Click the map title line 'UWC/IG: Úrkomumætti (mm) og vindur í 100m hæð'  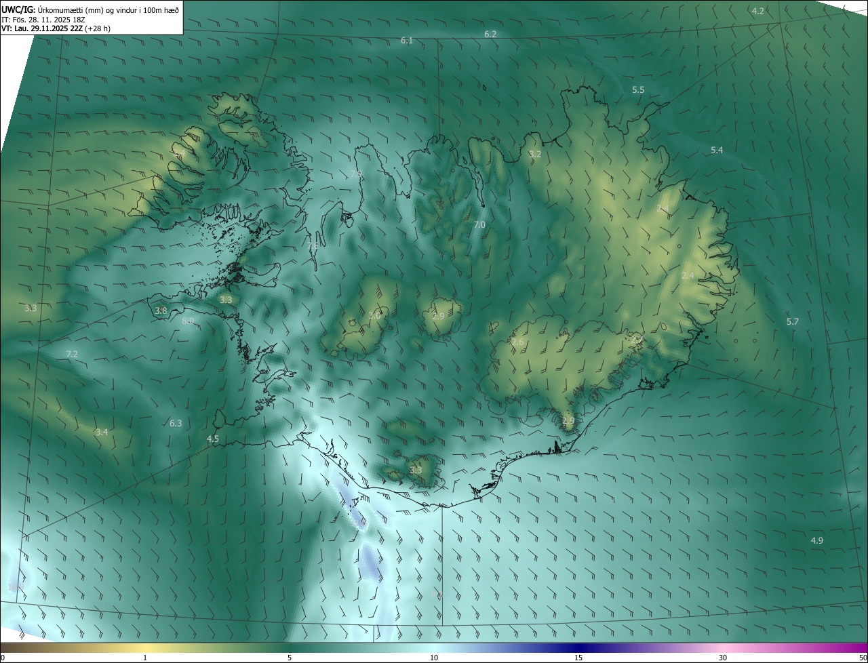90,9
